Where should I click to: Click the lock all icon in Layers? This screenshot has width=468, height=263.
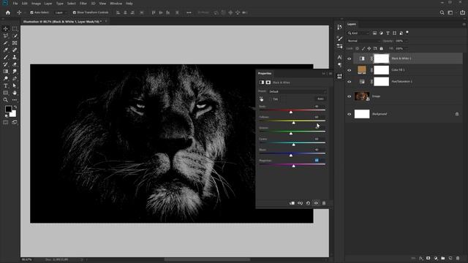[x=381, y=48]
